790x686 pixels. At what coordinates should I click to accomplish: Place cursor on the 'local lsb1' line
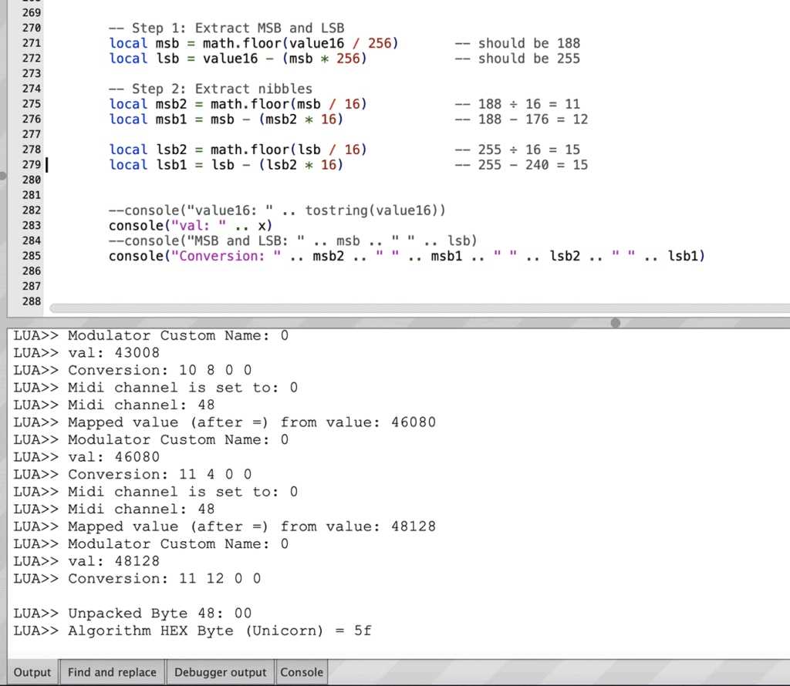pos(225,165)
